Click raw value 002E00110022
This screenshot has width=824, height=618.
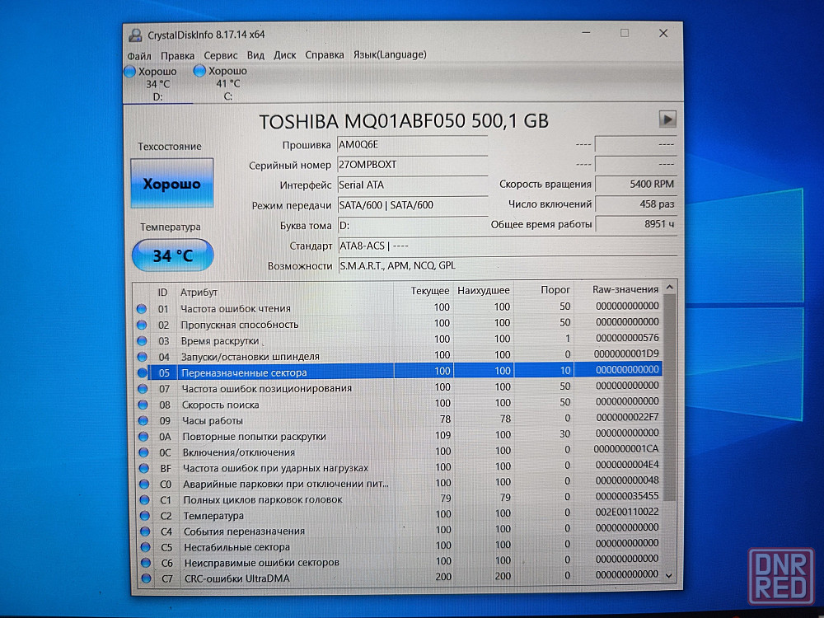click(627, 512)
